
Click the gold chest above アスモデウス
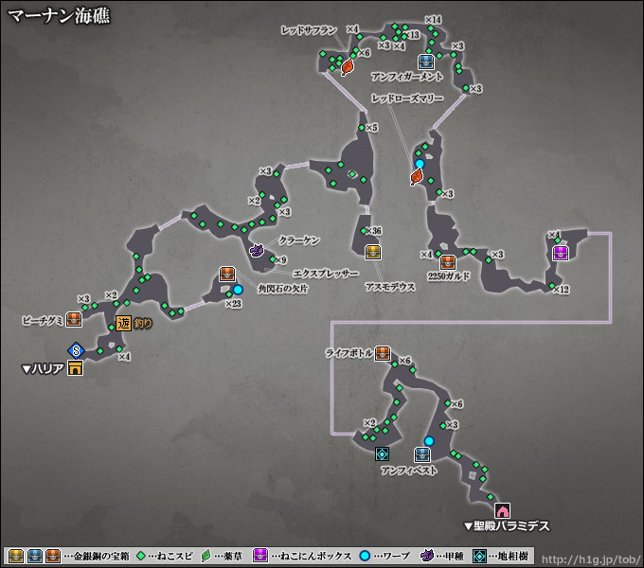[373, 252]
